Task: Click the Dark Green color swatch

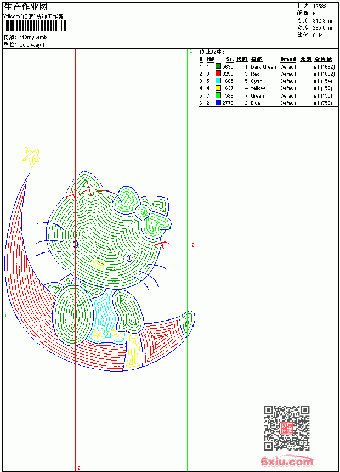Action: [x=218, y=66]
